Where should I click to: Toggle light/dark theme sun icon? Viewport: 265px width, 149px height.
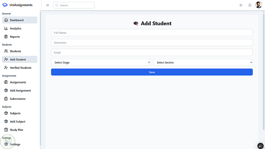[x=241, y=5]
